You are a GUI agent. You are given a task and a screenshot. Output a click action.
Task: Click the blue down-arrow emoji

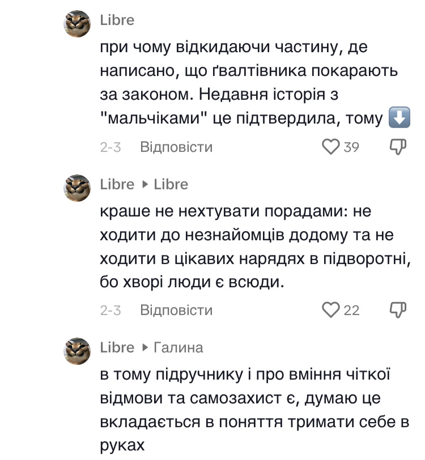399,118
